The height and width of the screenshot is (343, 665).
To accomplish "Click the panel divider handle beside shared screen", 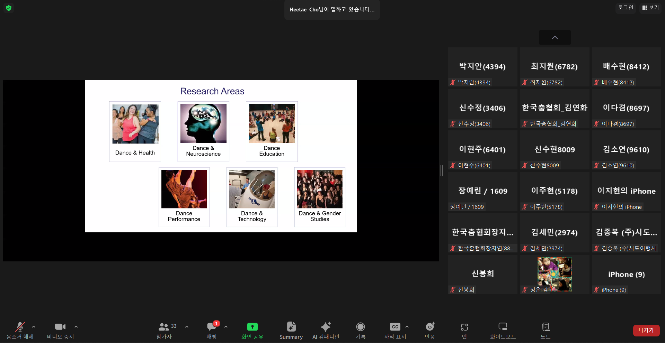I will coord(442,170).
